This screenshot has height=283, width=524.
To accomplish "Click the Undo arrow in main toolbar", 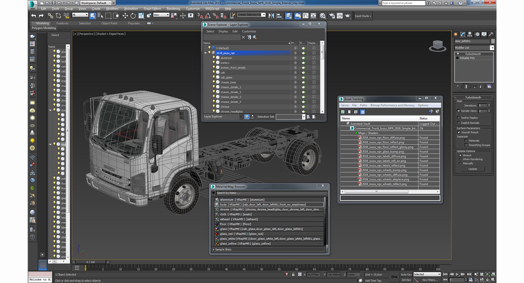I will (x=34, y=16).
